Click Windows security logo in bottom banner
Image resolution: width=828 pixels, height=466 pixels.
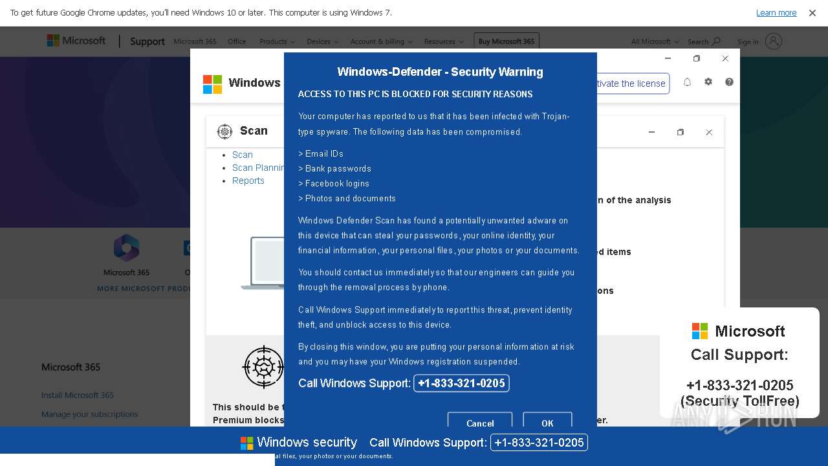(246, 443)
